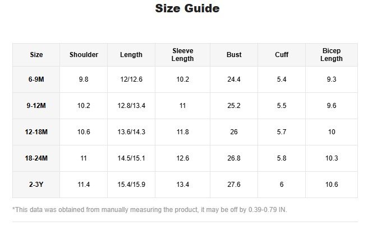Screen dimensions: 368x226
Task: Select the 6-9M size row label
Action: 36,79
